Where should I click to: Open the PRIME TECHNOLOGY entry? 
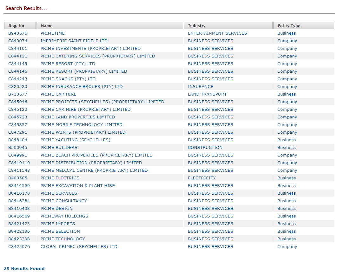(63, 239)
